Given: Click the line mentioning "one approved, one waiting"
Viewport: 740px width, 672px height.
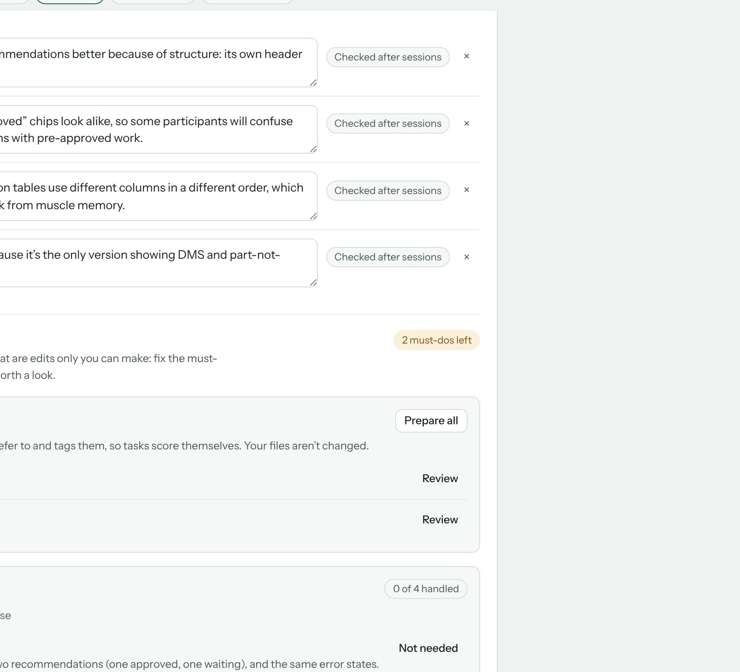Looking at the screenshot, I should [189, 664].
